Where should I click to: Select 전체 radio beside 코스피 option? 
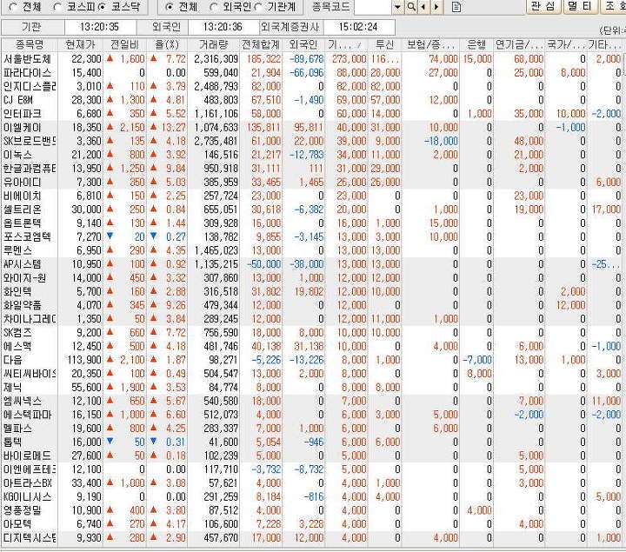13,7
